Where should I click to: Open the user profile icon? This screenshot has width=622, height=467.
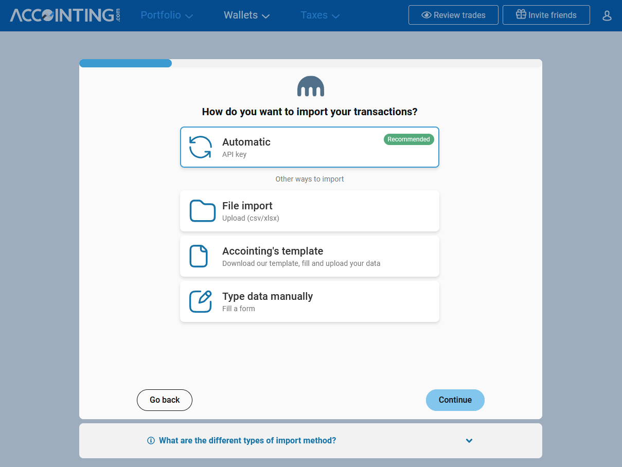607,15
